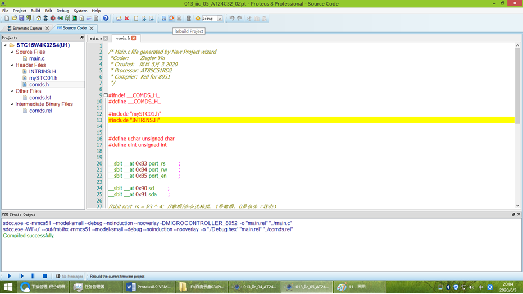Screen dimensions: 523x294
Task: Click the Build Project toolbar icon
Action: point(164,19)
